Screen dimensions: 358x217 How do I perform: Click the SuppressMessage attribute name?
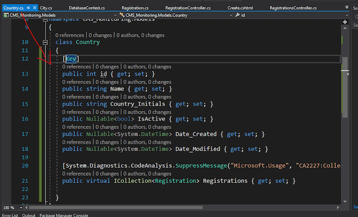tap(201, 165)
